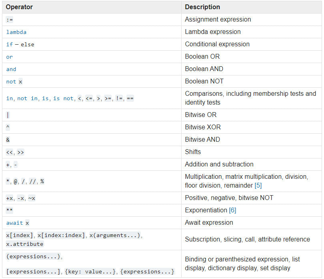The height and width of the screenshot is (279, 324).
Task: Open the 'not in' comparison link
Action: click(27, 98)
